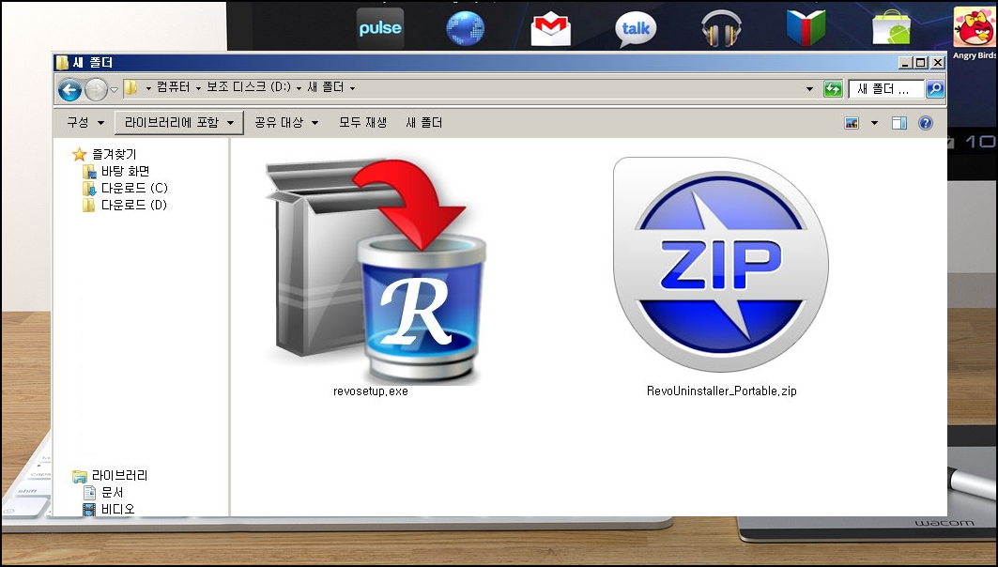Open 다운로드 (C) in navigation pane

134,188
